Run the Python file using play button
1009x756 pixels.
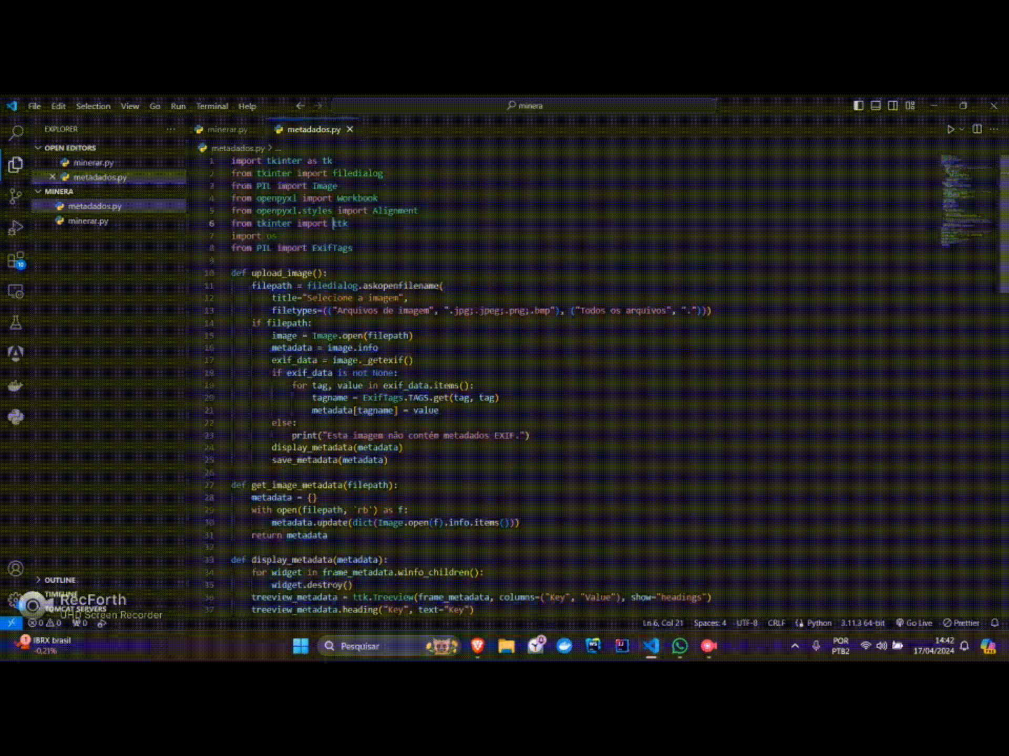[950, 129]
